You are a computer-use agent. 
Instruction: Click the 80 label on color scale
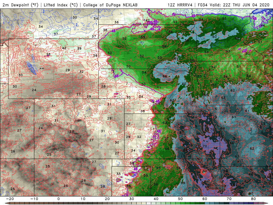254,199
